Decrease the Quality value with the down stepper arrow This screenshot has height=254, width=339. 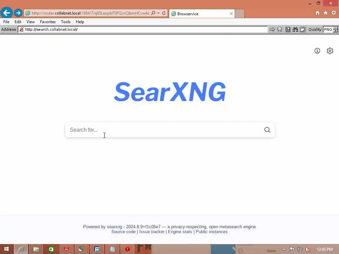coord(336,31)
